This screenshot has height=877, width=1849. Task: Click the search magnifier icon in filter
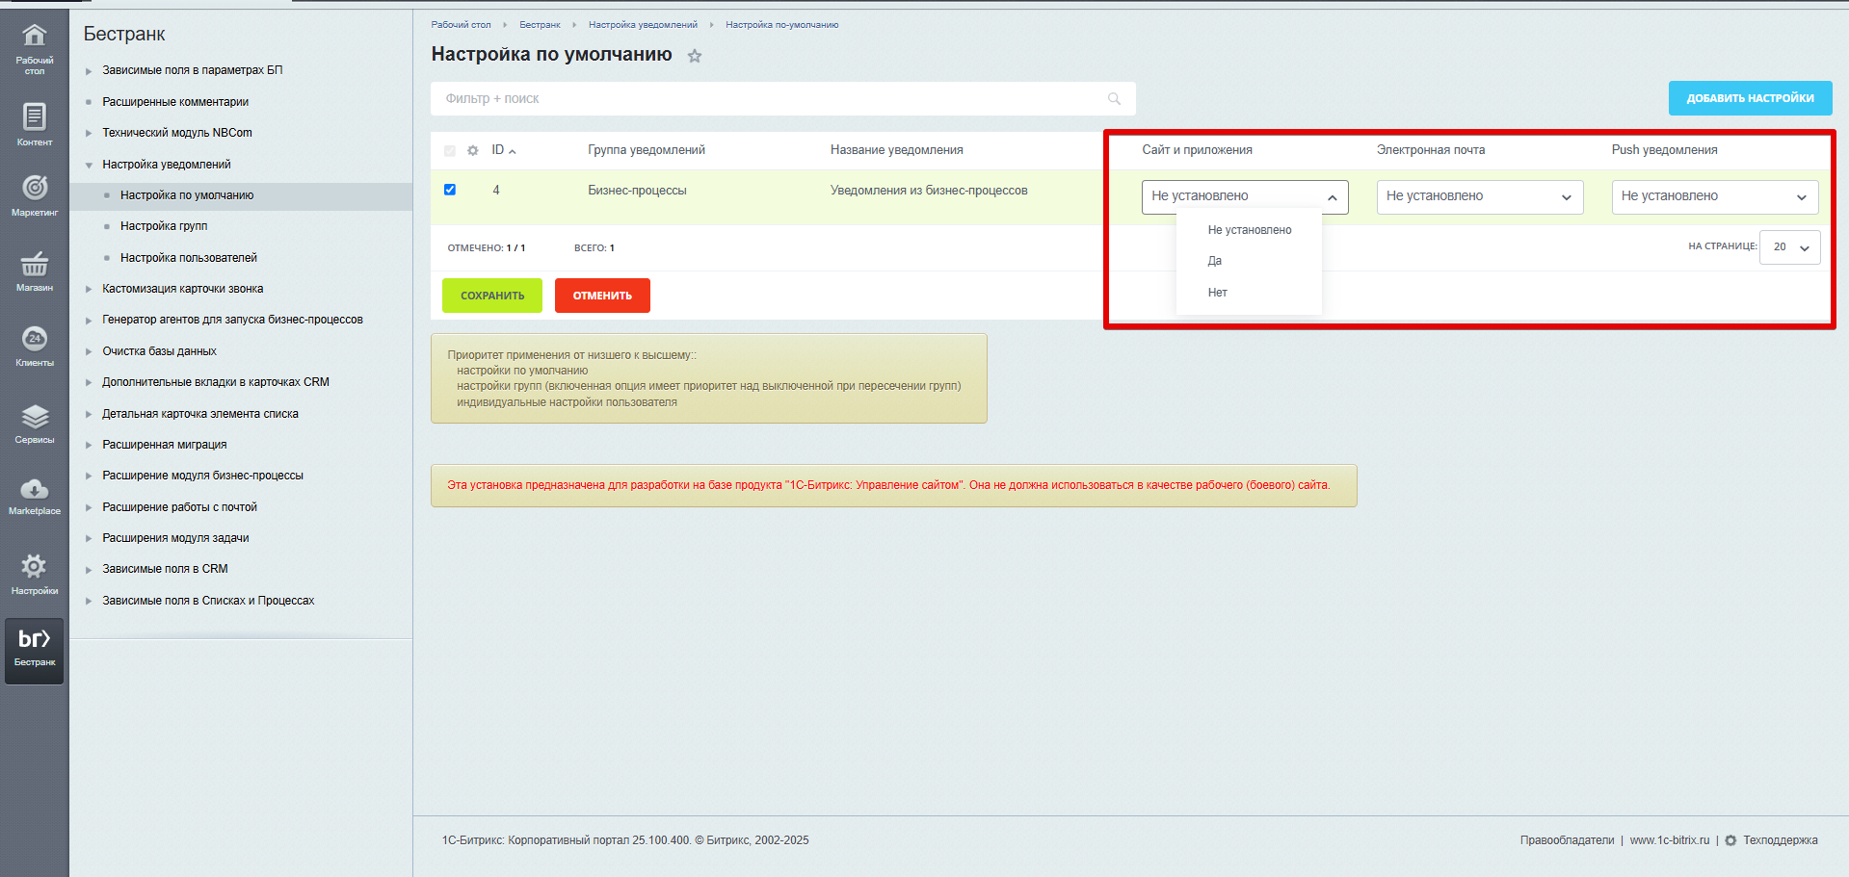point(1114,98)
